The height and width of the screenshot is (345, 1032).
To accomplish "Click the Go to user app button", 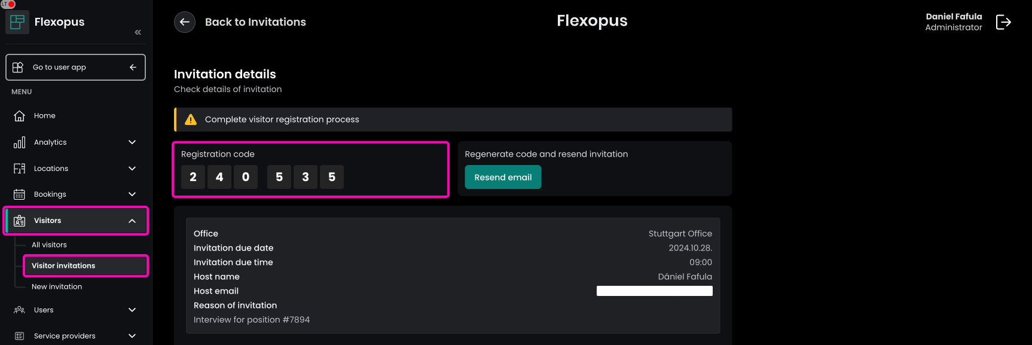I will (x=75, y=68).
